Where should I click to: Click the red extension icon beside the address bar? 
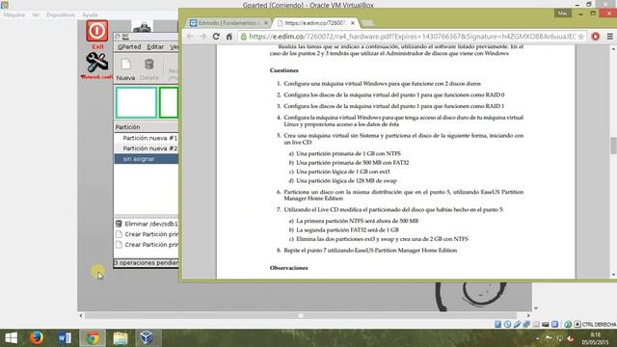point(596,37)
